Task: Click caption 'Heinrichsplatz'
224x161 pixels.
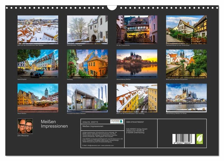Action: (22, 79)
